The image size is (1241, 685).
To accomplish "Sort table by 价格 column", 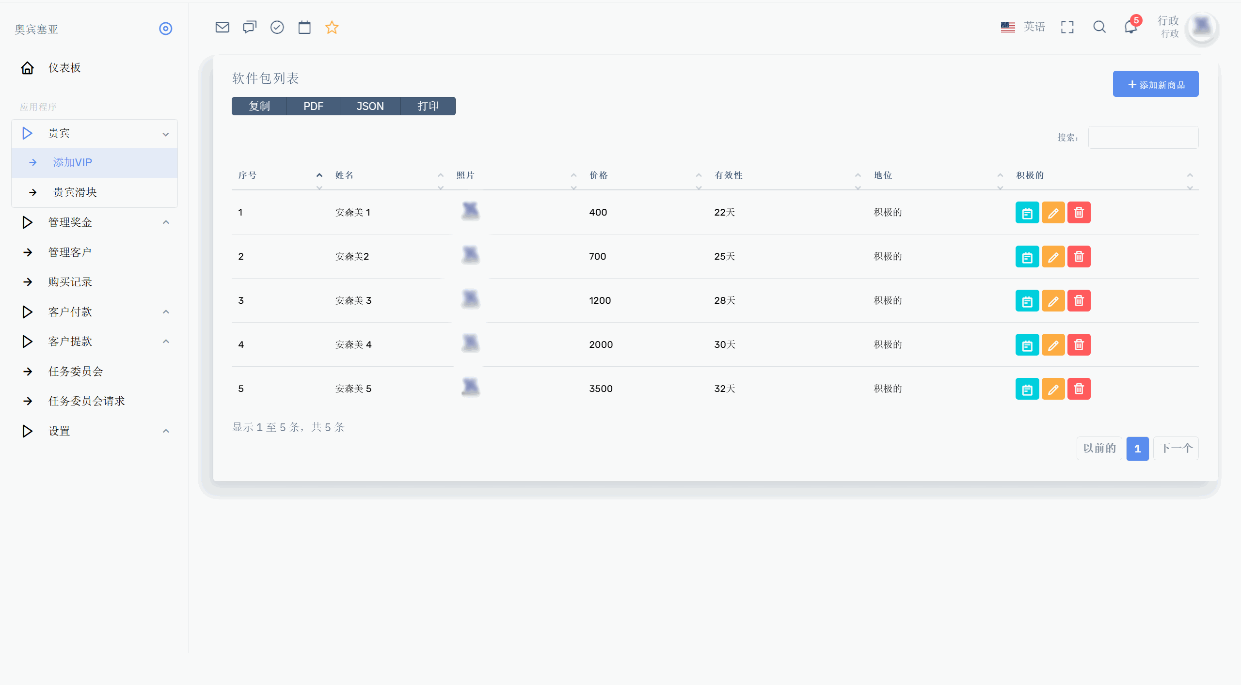I will pos(599,175).
